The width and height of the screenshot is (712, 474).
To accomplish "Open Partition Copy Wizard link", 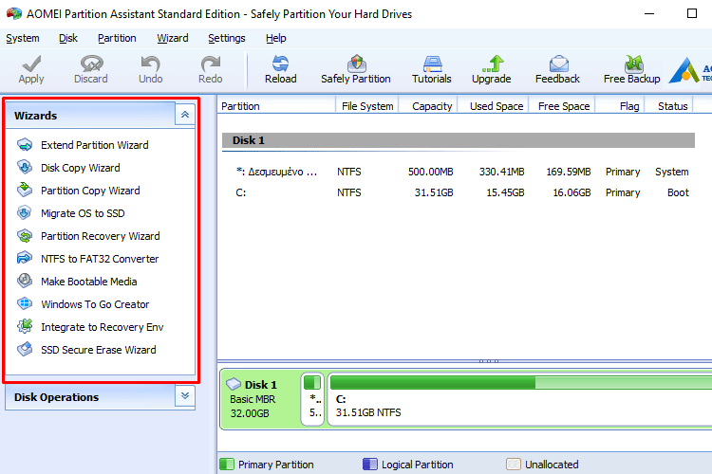I will 90,191.
